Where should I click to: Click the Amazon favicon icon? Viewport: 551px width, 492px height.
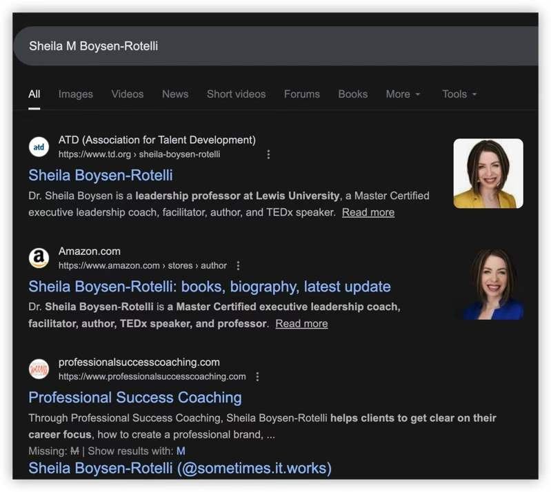pos(39,258)
